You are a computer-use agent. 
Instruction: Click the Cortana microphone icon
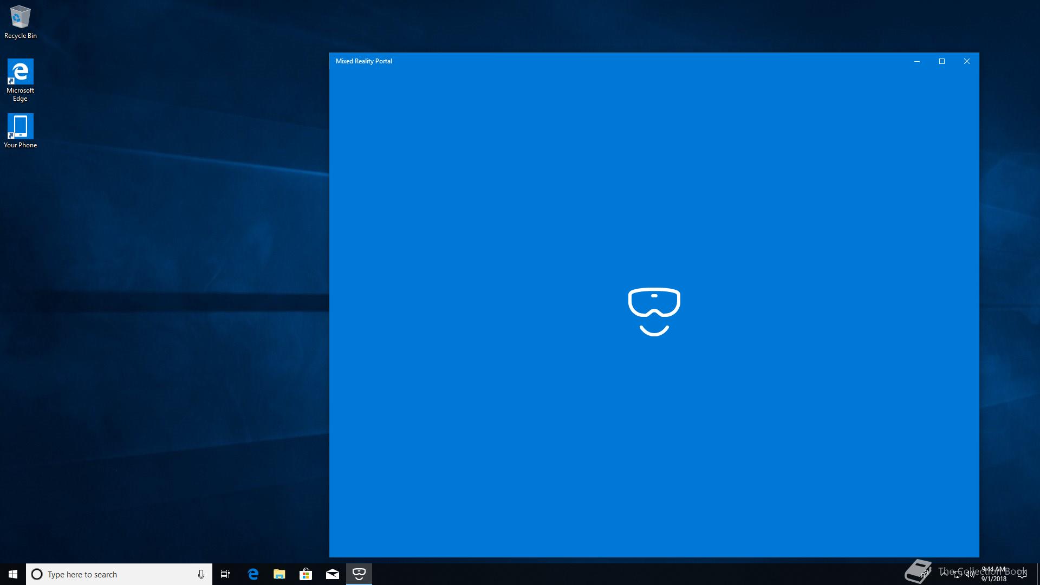[201, 574]
